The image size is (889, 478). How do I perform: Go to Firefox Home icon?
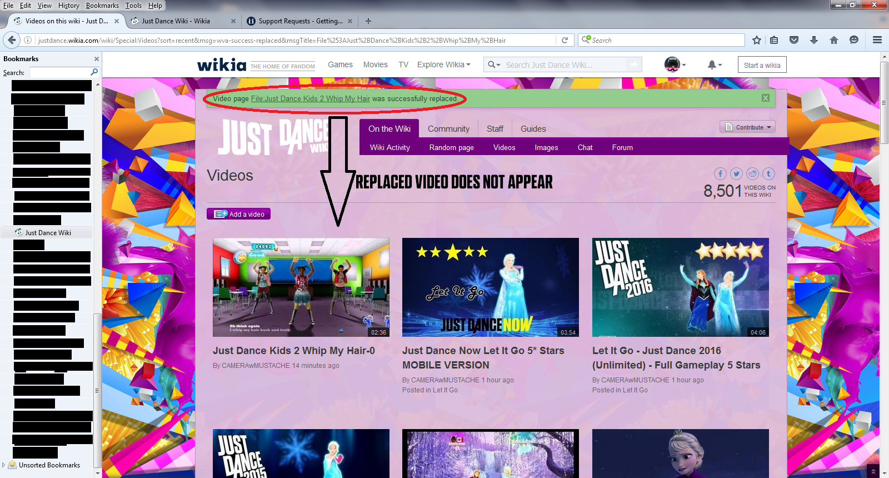[x=833, y=40]
